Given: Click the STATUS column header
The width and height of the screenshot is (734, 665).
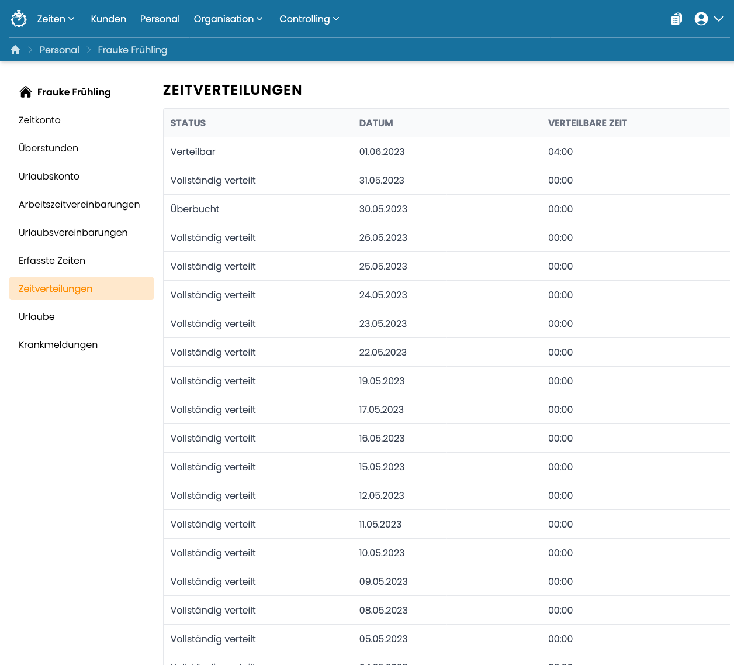Looking at the screenshot, I should coord(188,123).
